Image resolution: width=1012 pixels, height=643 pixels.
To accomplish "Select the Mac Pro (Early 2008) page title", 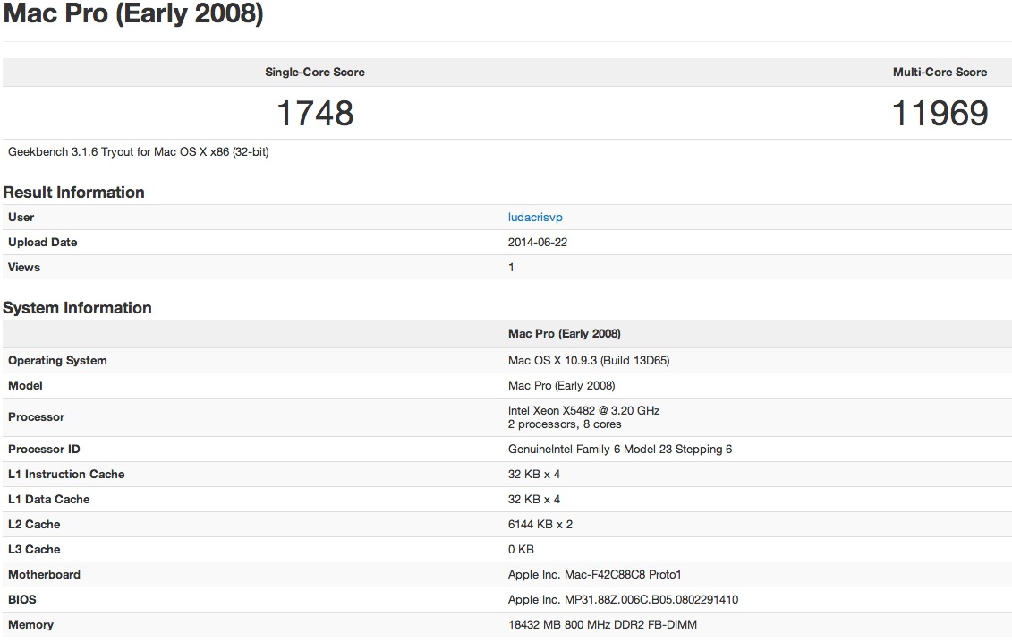I will (133, 13).
